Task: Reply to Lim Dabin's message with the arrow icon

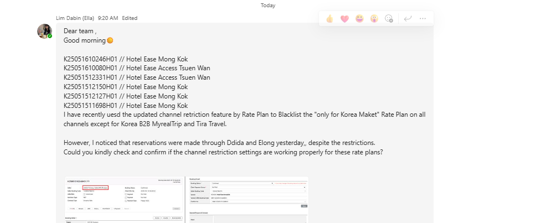Action: tap(408, 19)
